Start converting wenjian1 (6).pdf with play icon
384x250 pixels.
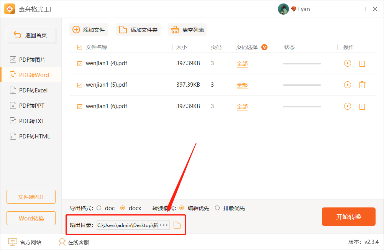click(348, 106)
